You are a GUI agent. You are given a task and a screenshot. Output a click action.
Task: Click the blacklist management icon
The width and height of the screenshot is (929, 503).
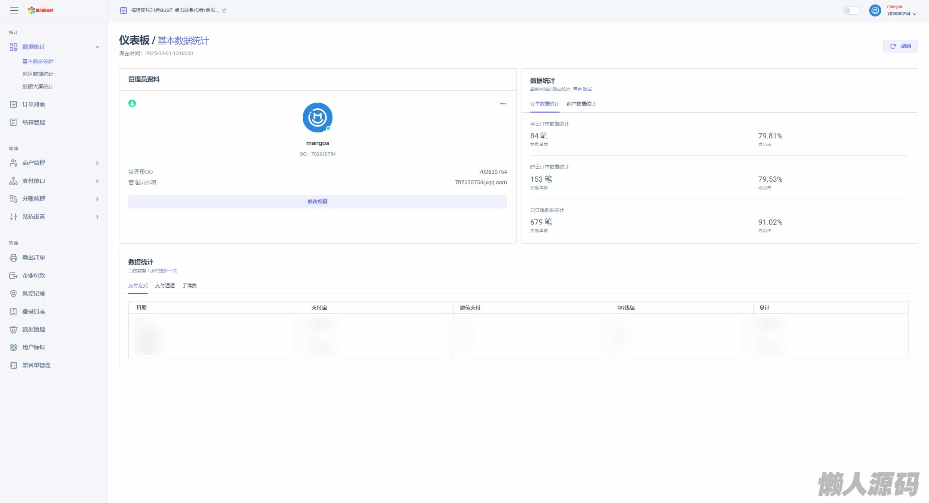[13, 365]
